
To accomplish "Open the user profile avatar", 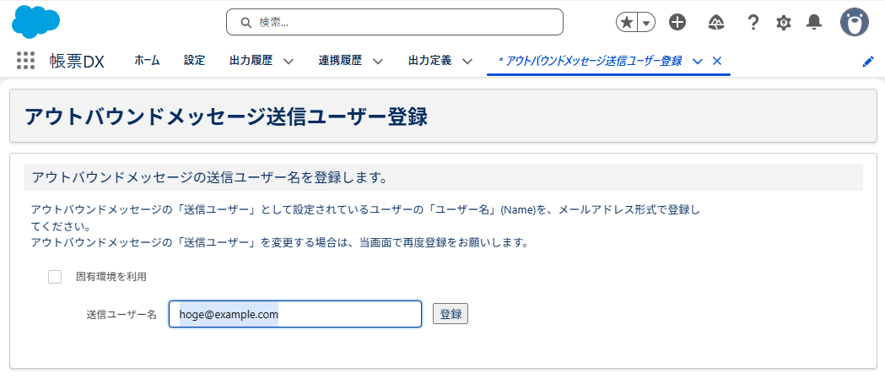I will pyautogui.click(x=854, y=23).
